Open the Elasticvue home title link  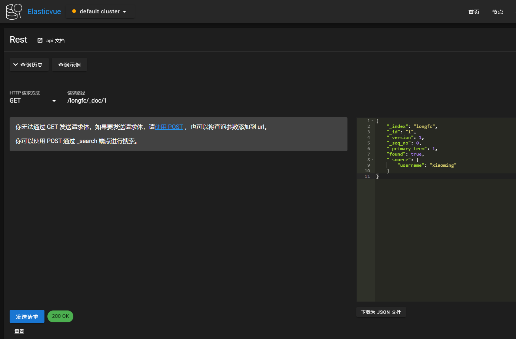coord(44,11)
